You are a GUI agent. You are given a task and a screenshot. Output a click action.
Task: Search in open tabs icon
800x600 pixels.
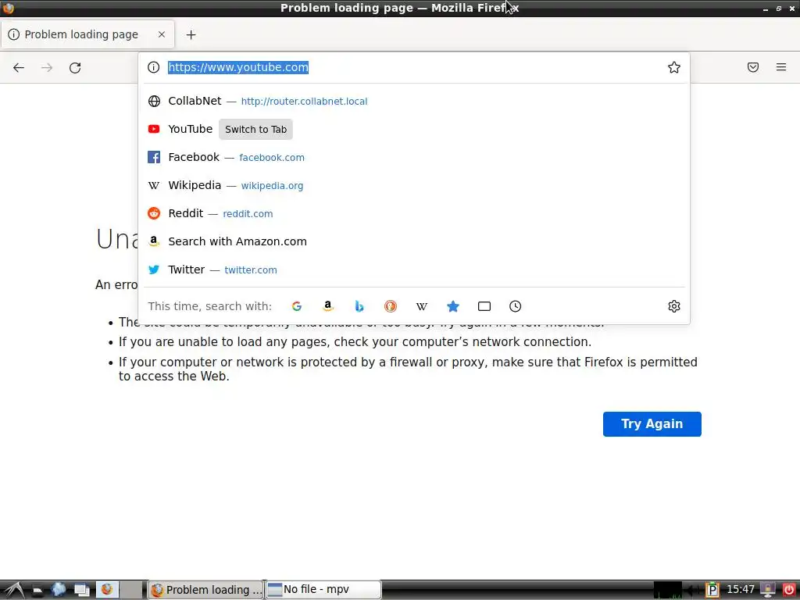click(x=484, y=306)
